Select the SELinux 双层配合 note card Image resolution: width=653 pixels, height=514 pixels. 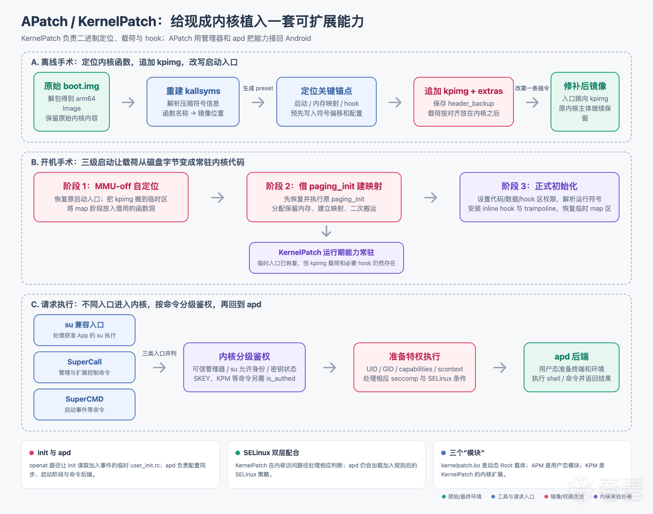[326, 465]
